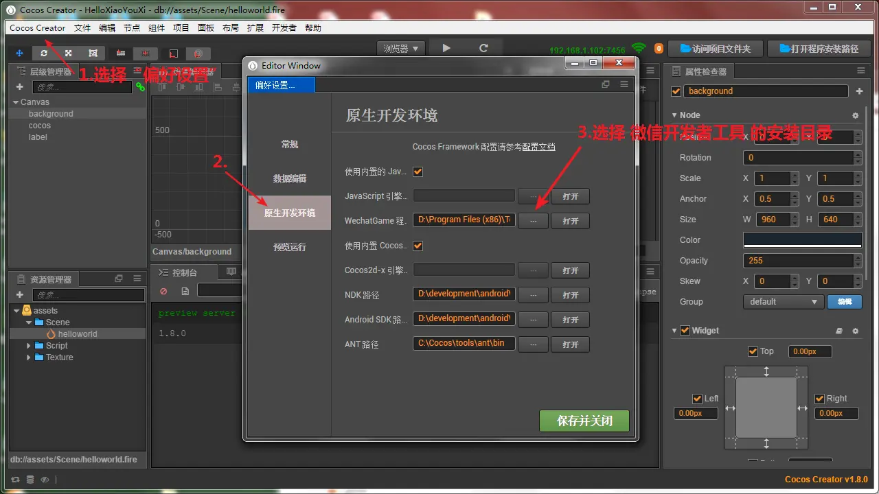The width and height of the screenshot is (879, 494).
Task: Select the move transform tool in toolbar
Action: click(x=19, y=53)
